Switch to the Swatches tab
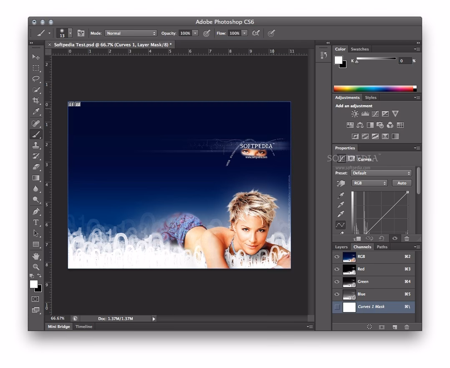450x368 pixels. point(359,49)
